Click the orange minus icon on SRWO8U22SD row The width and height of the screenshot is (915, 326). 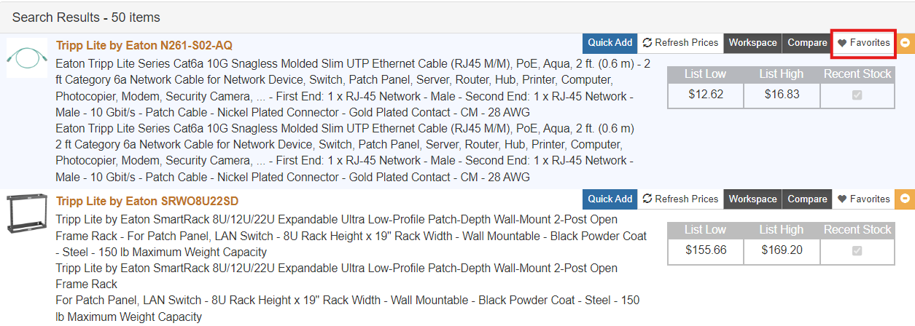pos(905,199)
